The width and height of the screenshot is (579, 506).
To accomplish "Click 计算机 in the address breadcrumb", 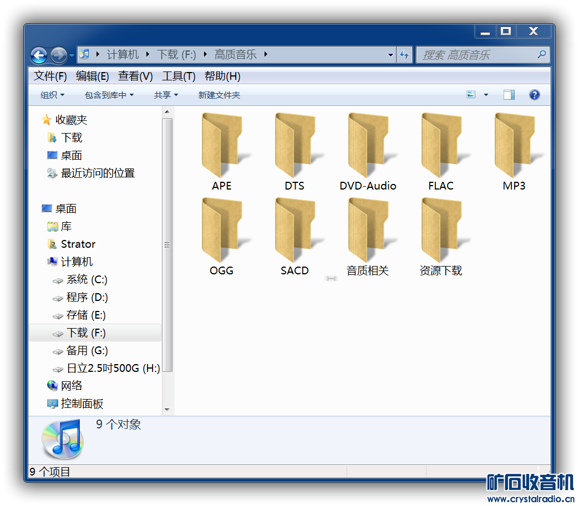I will (x=123, y=54).
